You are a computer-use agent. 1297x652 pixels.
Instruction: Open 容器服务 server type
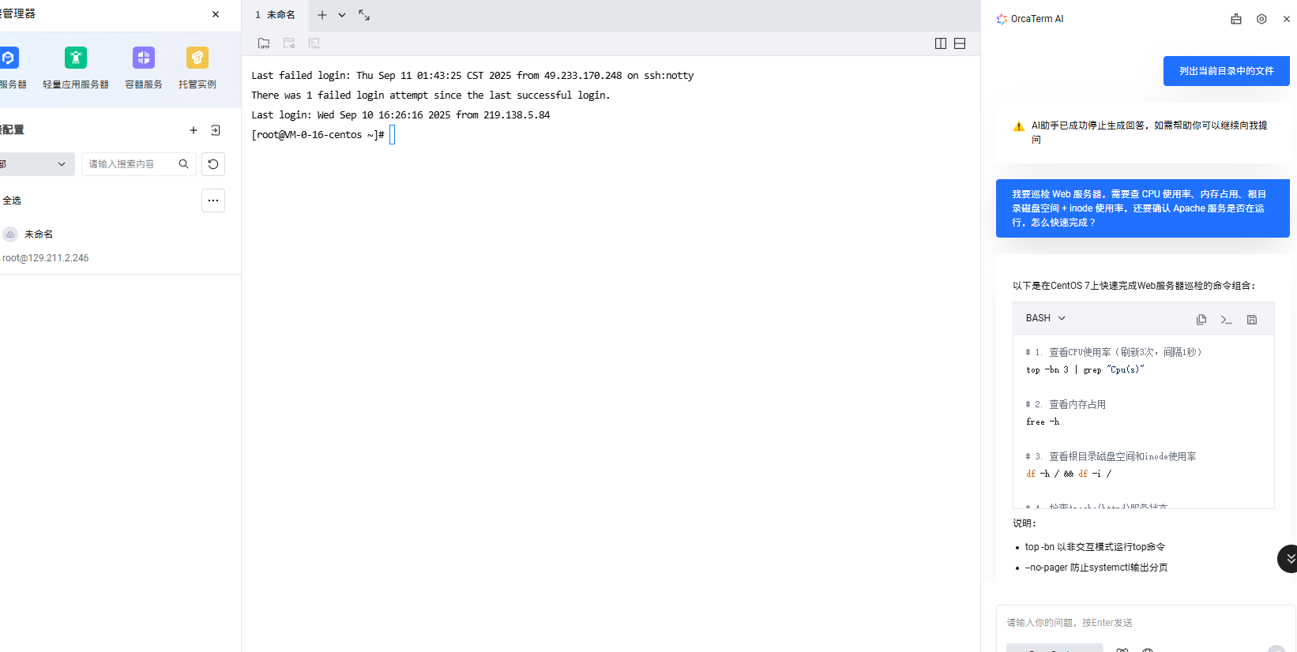pyautogui.click(x=144, y=68)
